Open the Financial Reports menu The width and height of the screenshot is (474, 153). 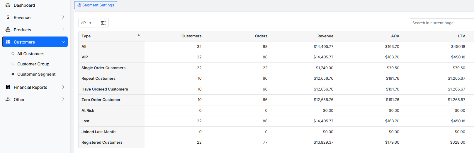coord(30,87)
